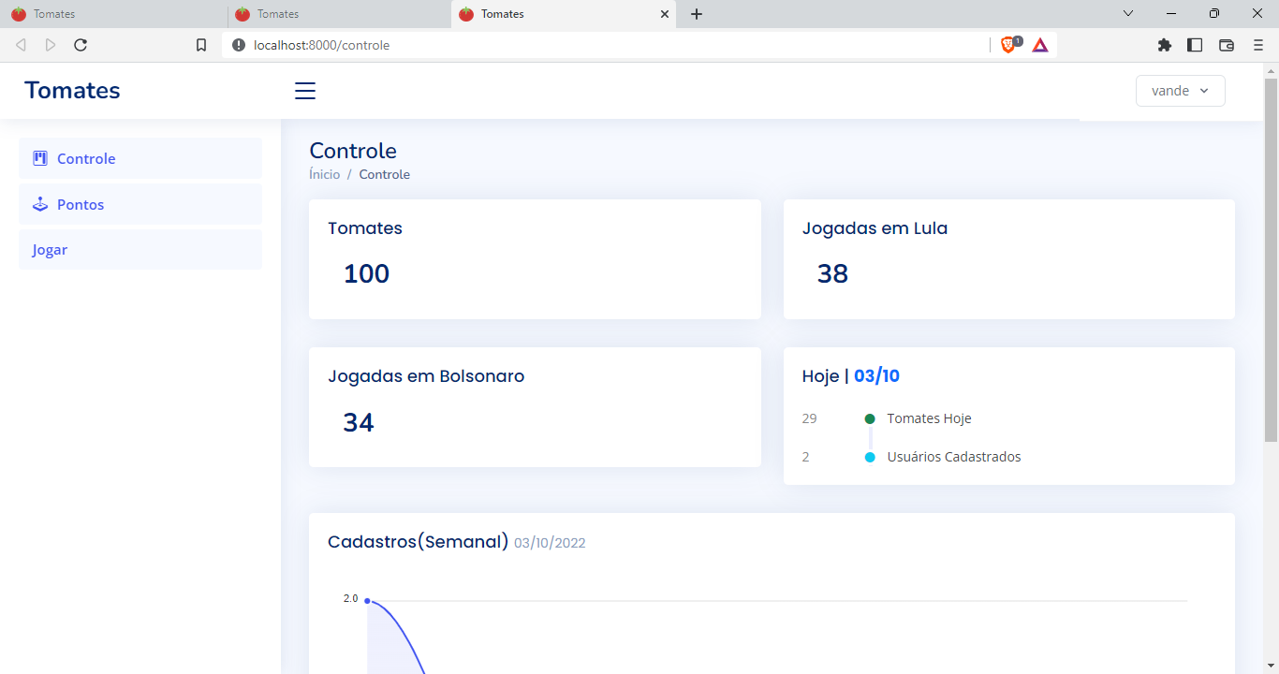
Task: Click the Brave Shields lion icon
Action: coord(1009,44)
